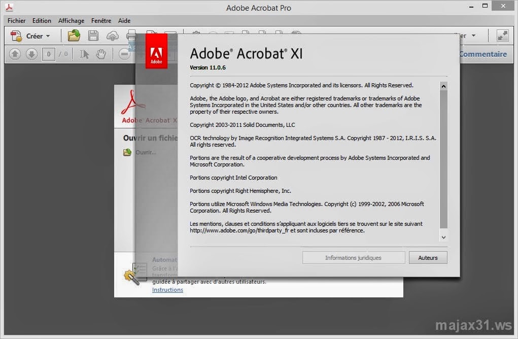The width and height of the screenshot is (518, 339).
Task: Click the Auteurs button
Action: 428,258
